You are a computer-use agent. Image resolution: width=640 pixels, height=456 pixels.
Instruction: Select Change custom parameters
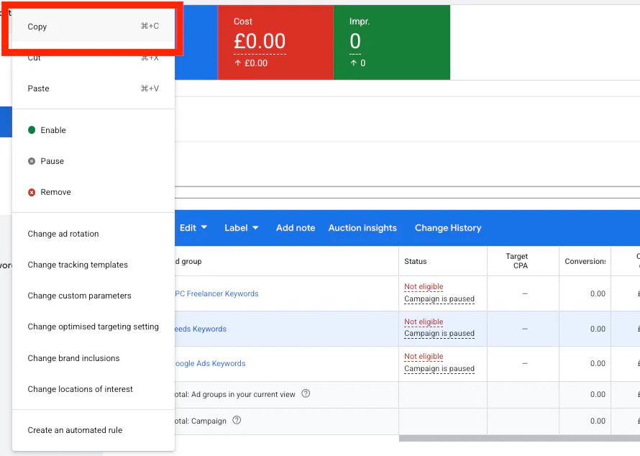pos(93,296)
